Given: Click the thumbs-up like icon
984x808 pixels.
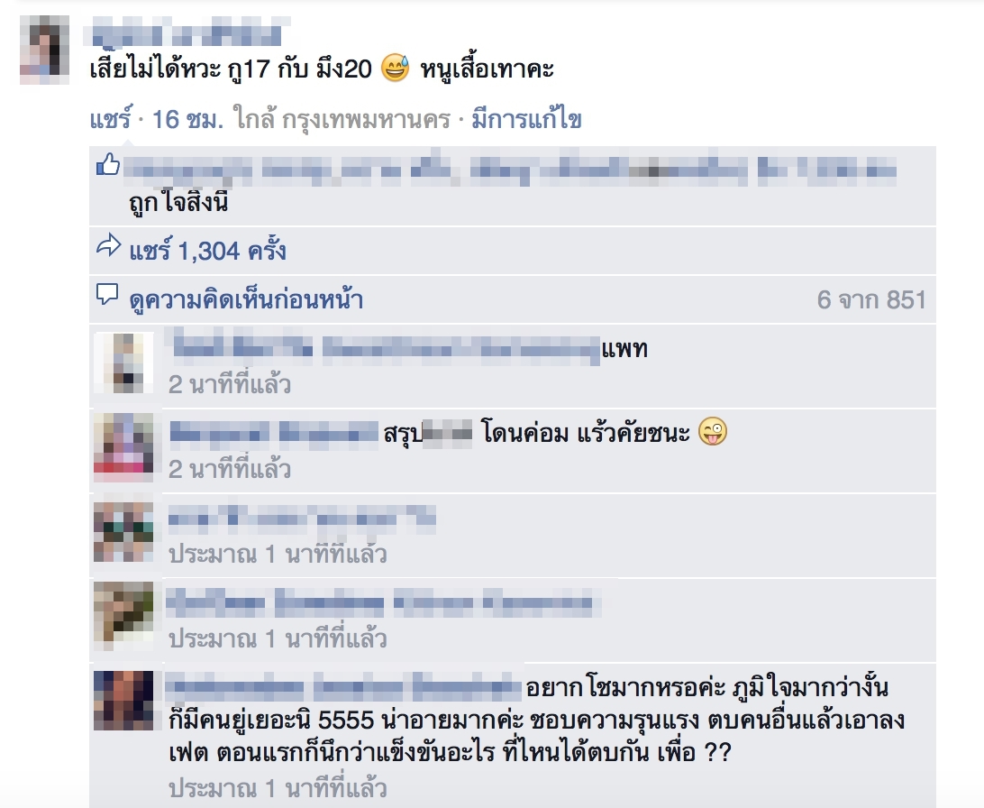Looking at the screenshot, I should [x=108, y=164].
